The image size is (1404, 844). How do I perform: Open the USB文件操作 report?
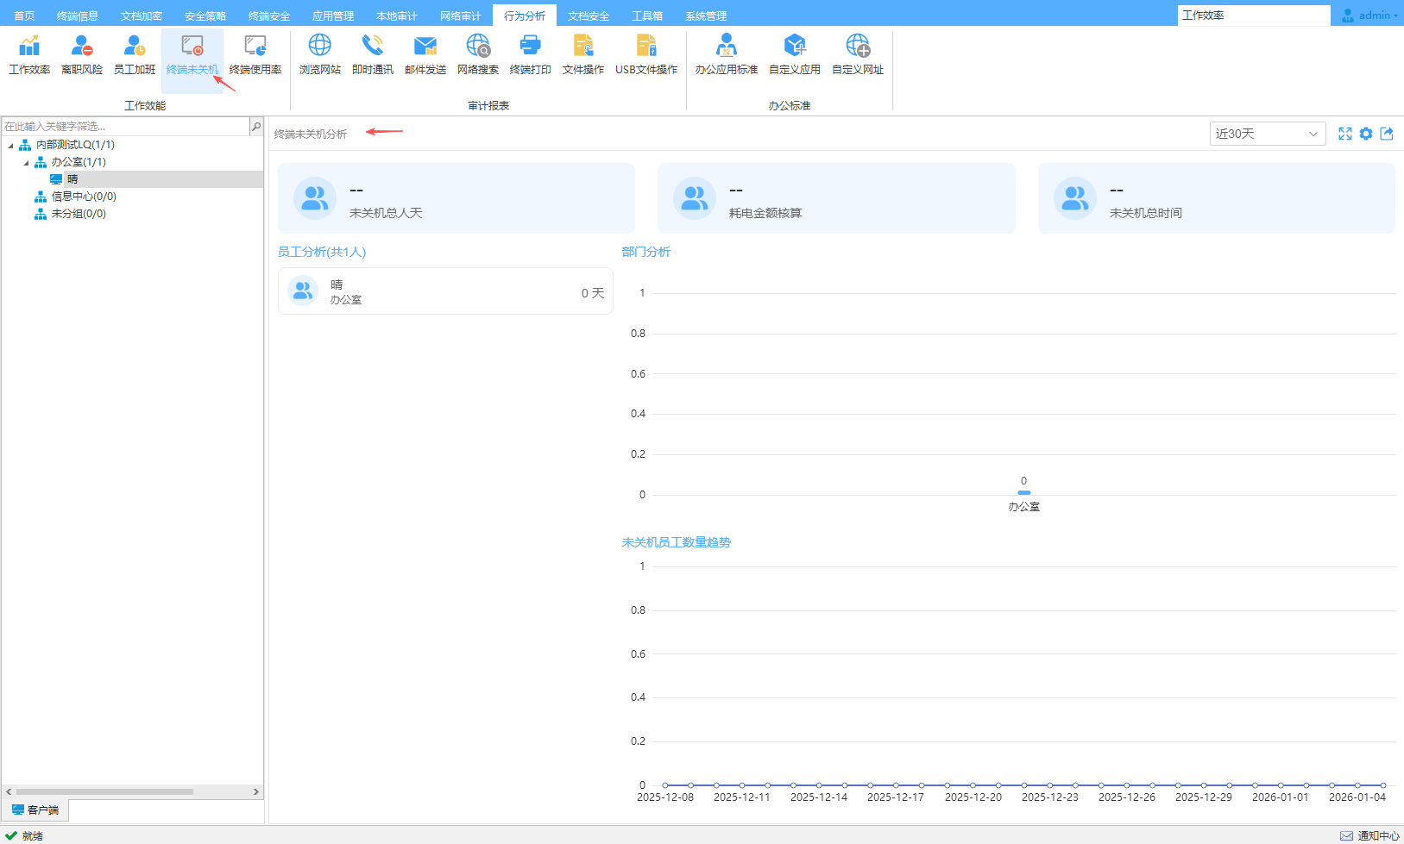645,54
